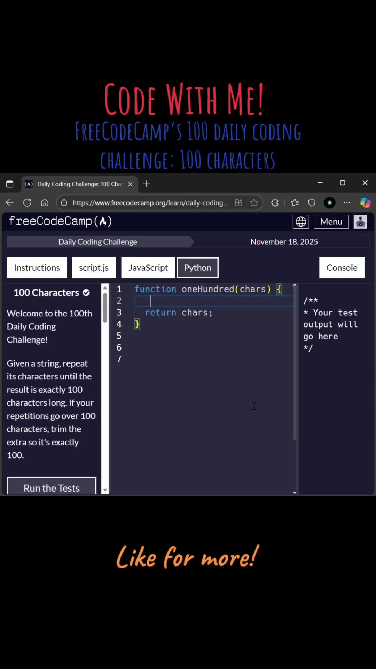The width and height of the screenshot is (376, 669).
Task: Click the instructions scroll down arrow
Action: (105, 490)
